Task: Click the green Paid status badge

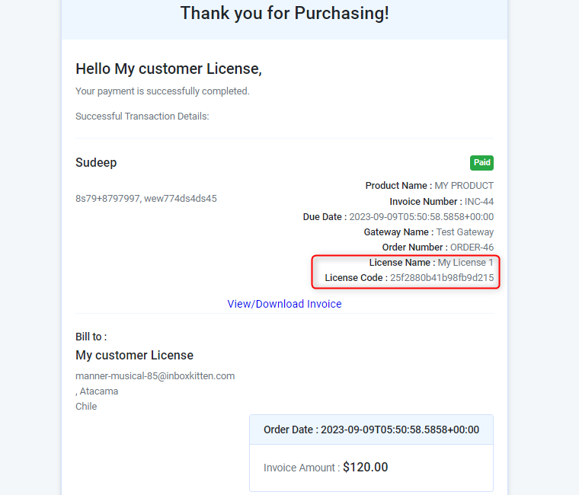Action: click(481, 163)
